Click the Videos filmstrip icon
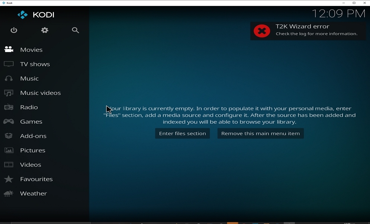Image resolution: width=370 pixels, height=224 pixels. [9, 165]
